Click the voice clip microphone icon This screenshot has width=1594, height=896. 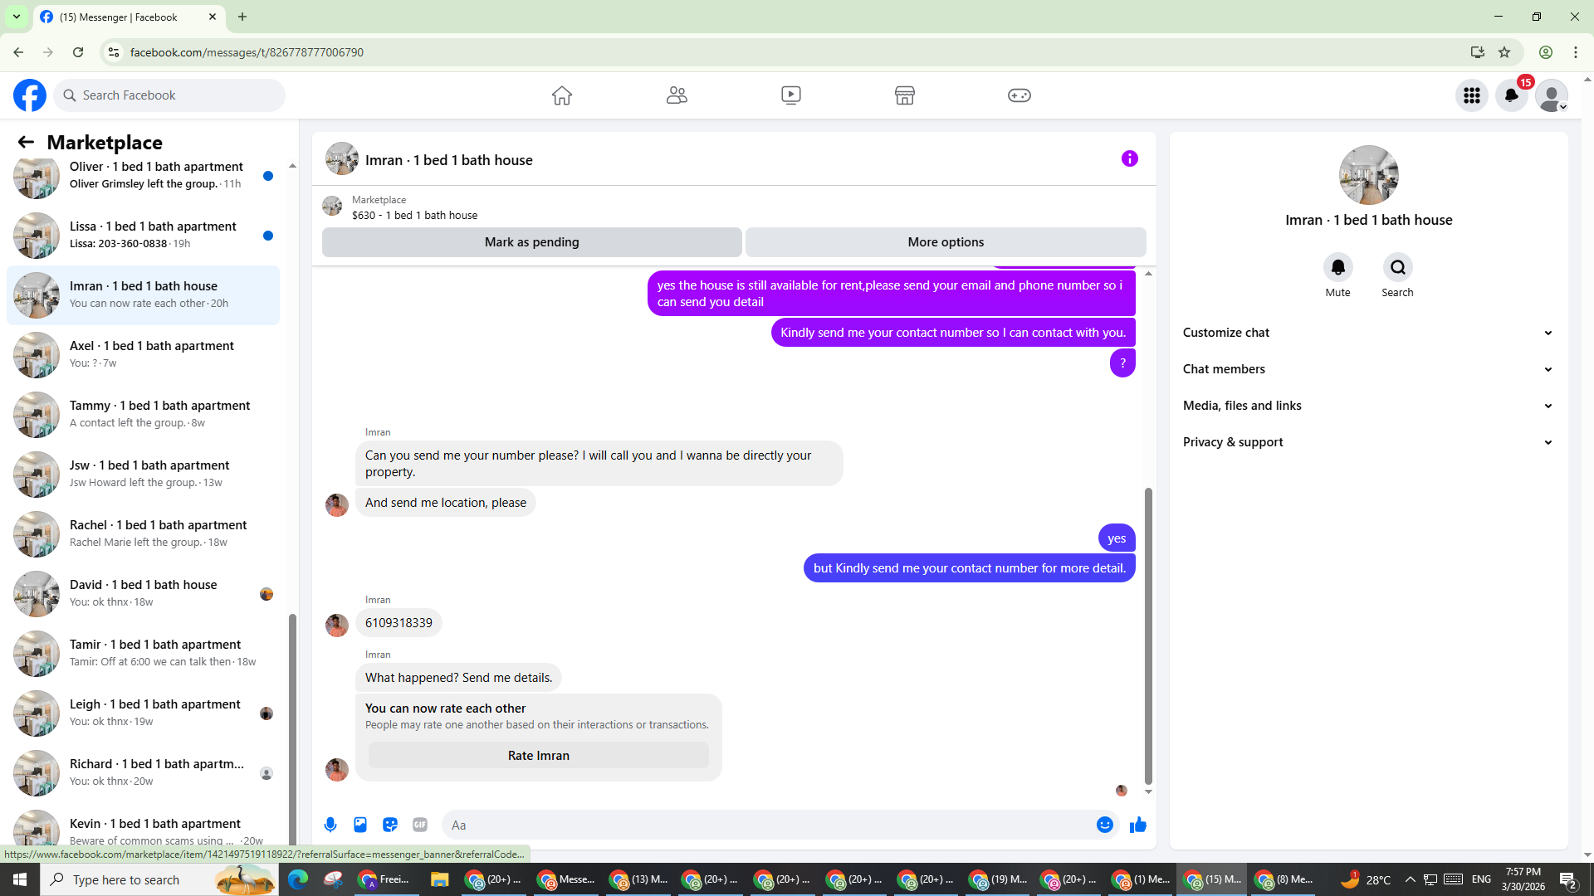click(330, 825)
